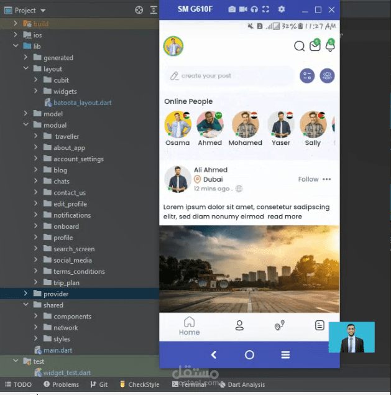
Task: Tap the profile person tab in bottom navigation
Action: [239, 325]
